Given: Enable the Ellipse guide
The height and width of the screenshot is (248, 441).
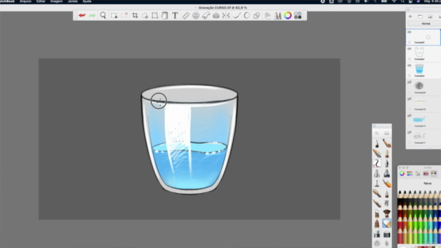Looking at the screenshot, I should coord(196,15).
